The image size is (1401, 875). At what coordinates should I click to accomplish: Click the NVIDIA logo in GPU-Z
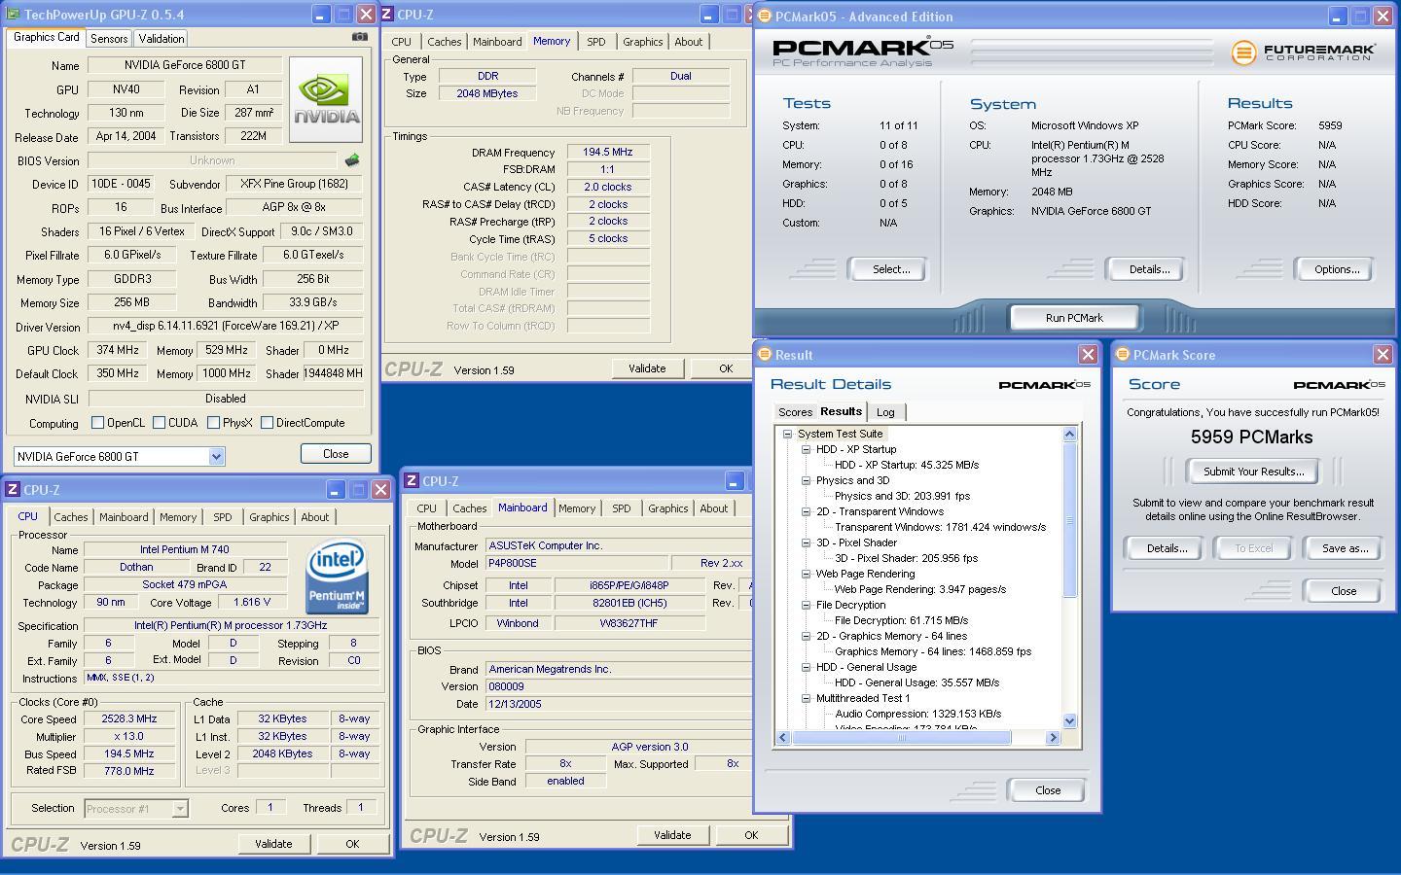coord(325,99)
